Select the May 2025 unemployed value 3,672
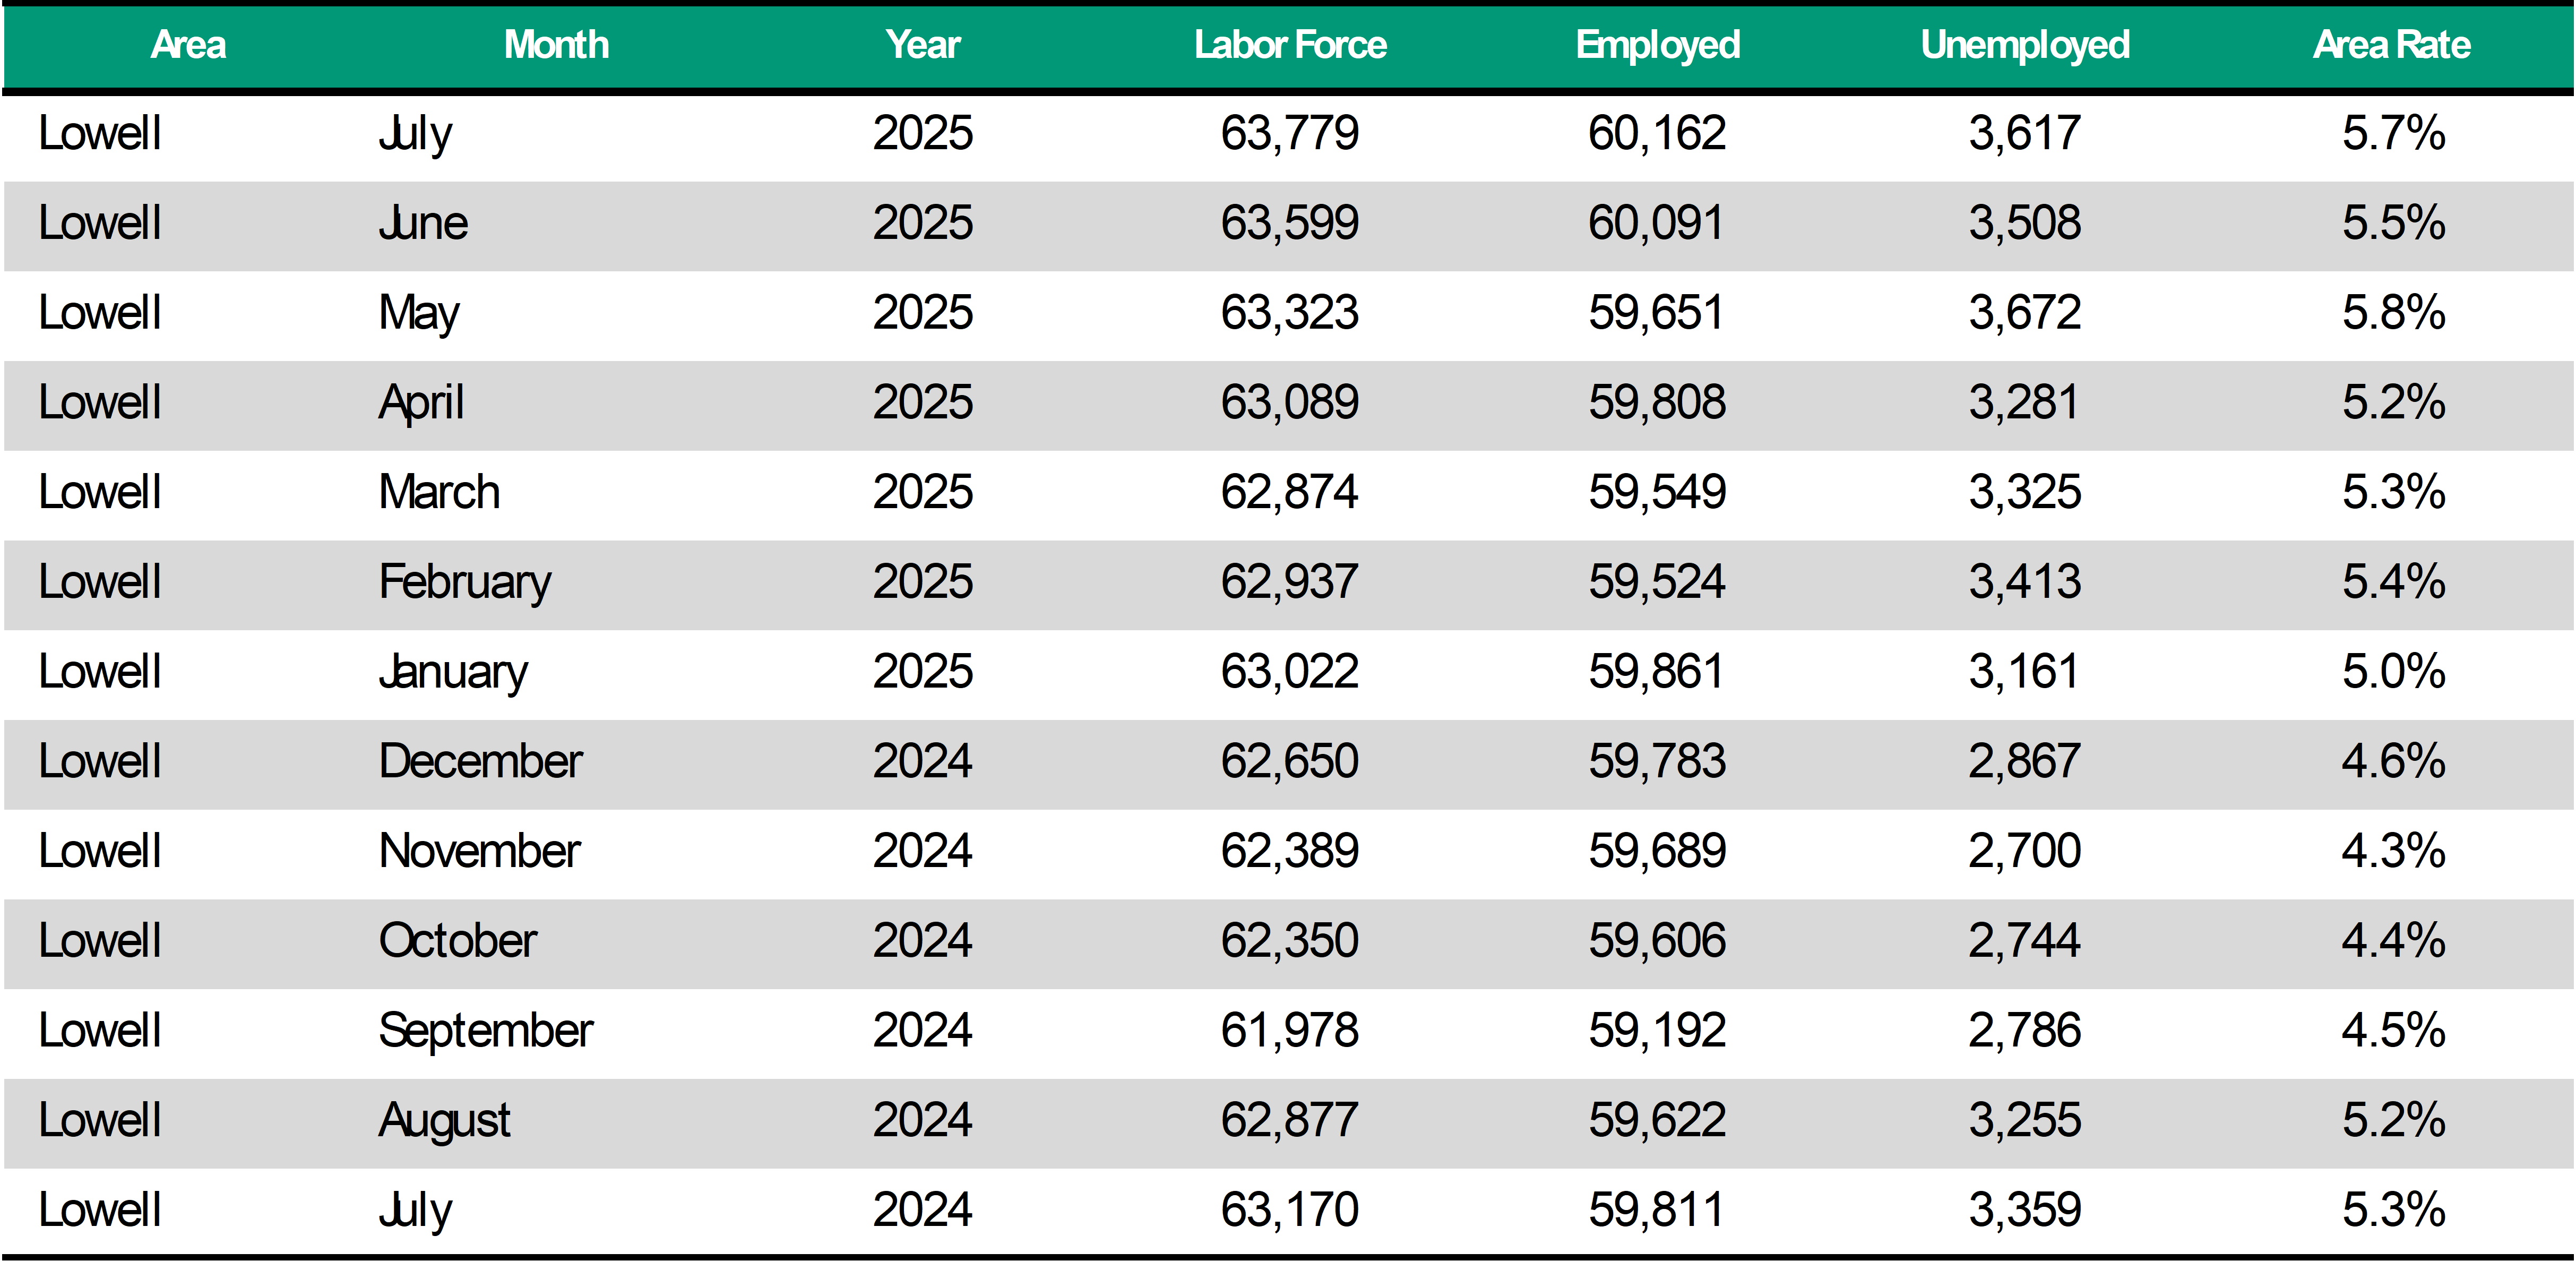The image size is (2576, 1261). 2024,313
